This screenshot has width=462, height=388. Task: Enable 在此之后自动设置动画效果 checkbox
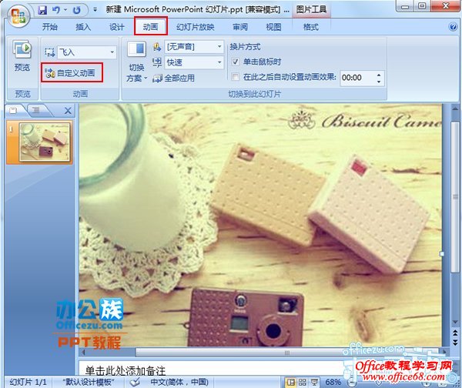(235, 77)
